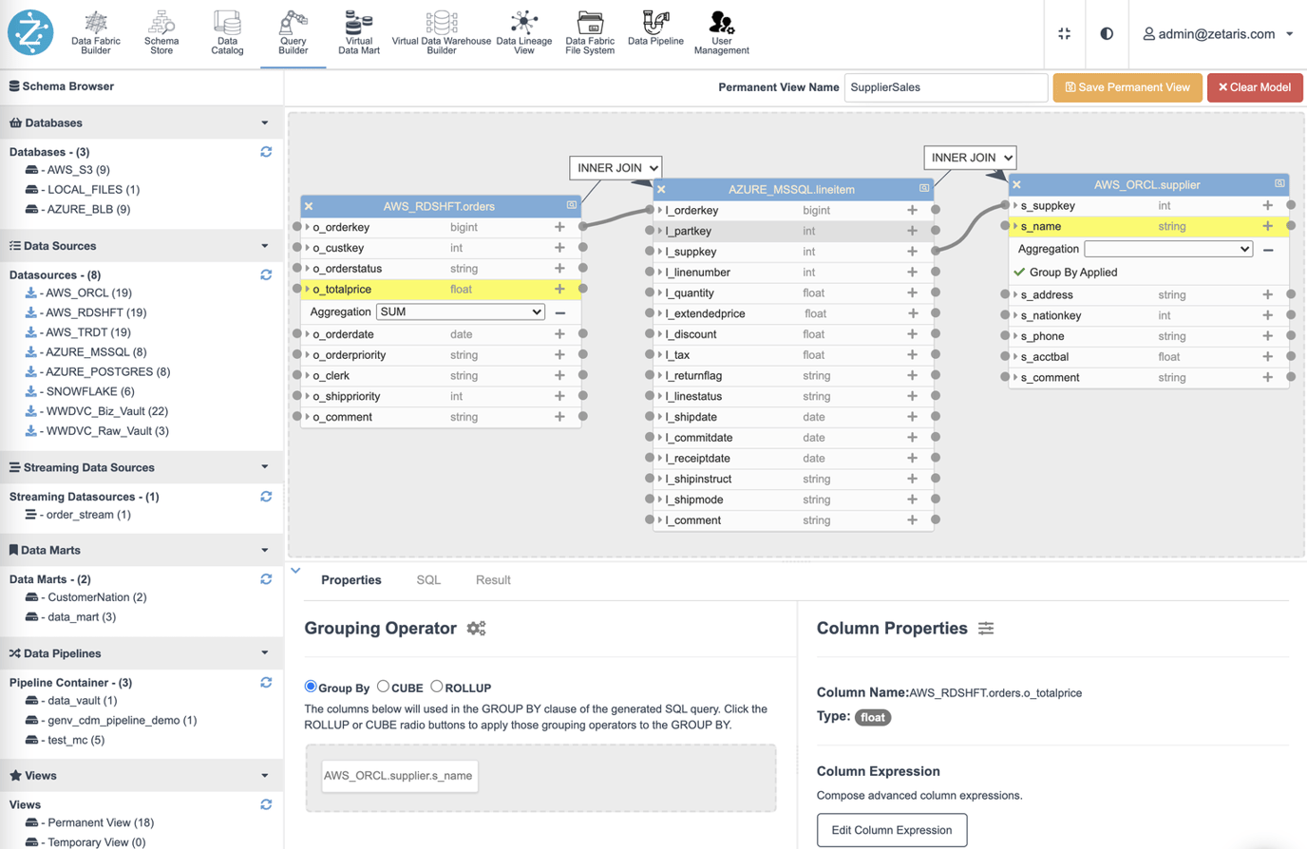Collapse the Databases section
Viewport: 1307px width, 849px height.
coord(264,123)
